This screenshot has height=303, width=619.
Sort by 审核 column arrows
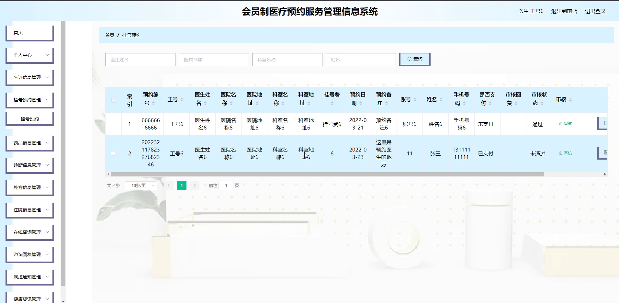click(570, 100)
